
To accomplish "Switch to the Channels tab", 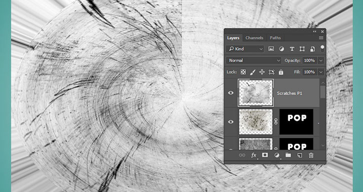I will 254,38.
